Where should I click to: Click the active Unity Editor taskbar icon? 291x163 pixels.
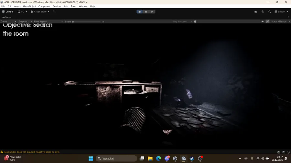[184, 158]
